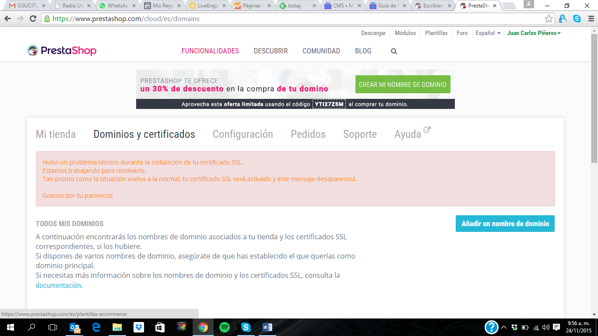Switch to the CMS browser tab
This screenshot has width=598, height=336.
(343, 6)
